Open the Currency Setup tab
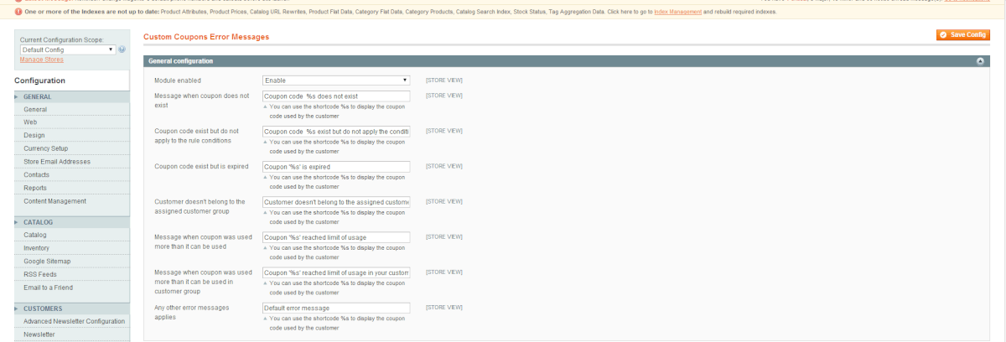 (x=71, y=148)
